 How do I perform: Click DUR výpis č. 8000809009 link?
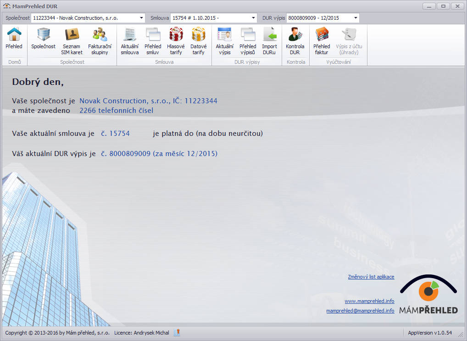159,153
